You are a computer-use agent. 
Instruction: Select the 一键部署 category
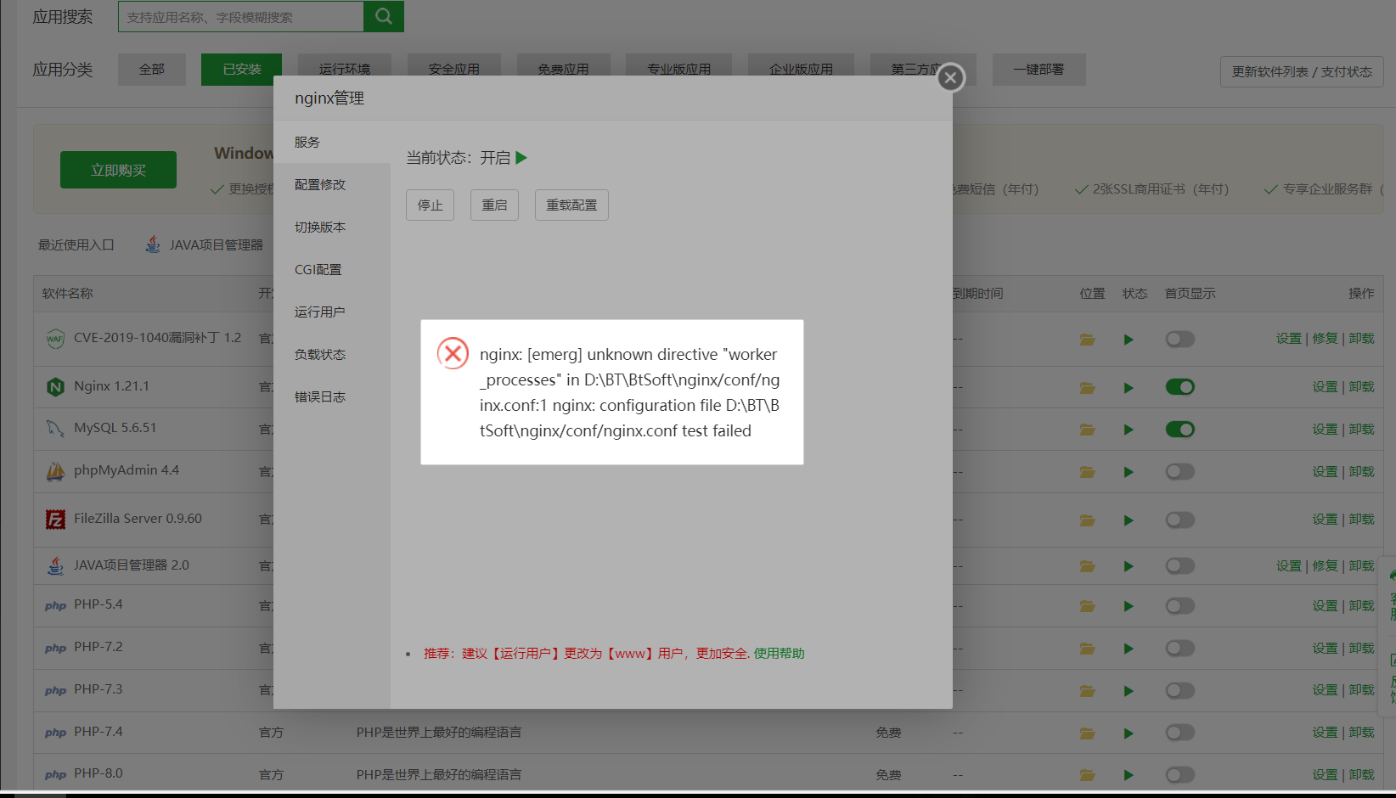click(x=1039, y=70)
